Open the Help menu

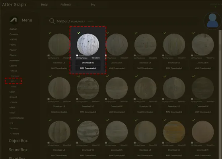click(44, 5)
